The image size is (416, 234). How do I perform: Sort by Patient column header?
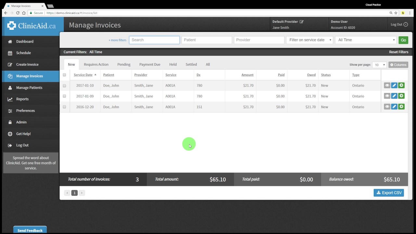[109, 75]
